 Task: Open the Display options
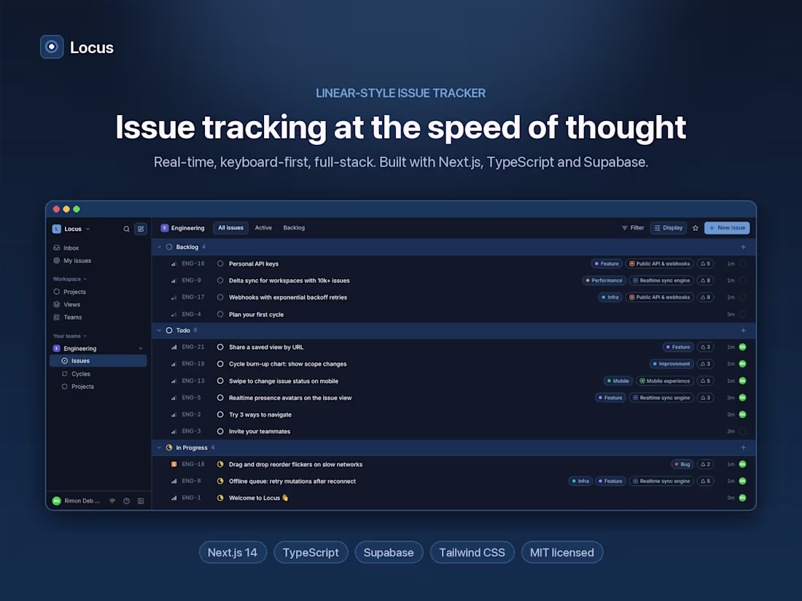click(669, 228)
